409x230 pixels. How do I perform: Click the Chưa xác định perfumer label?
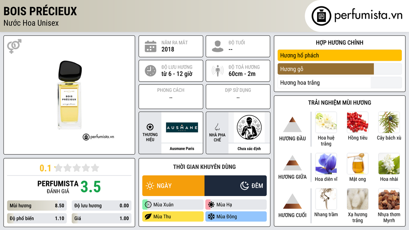(x=249, y=149)
